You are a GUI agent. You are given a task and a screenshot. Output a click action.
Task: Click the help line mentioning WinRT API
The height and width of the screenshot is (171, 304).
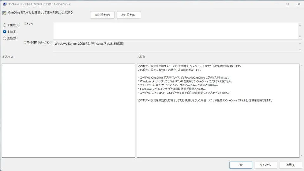pyautogui.click(x=185, y=81)
